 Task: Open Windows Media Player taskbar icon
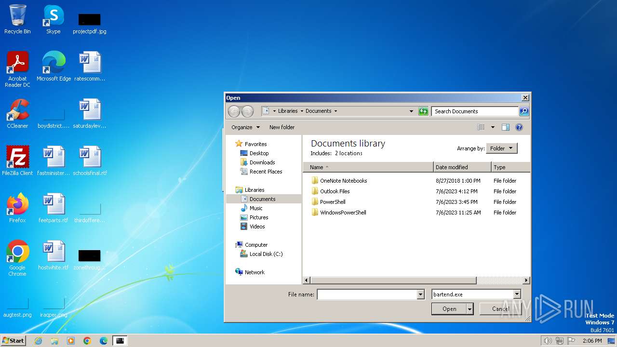(71, 341)
